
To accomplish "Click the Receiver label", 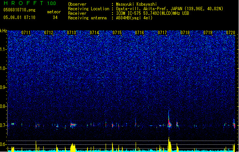I will 77,13.
